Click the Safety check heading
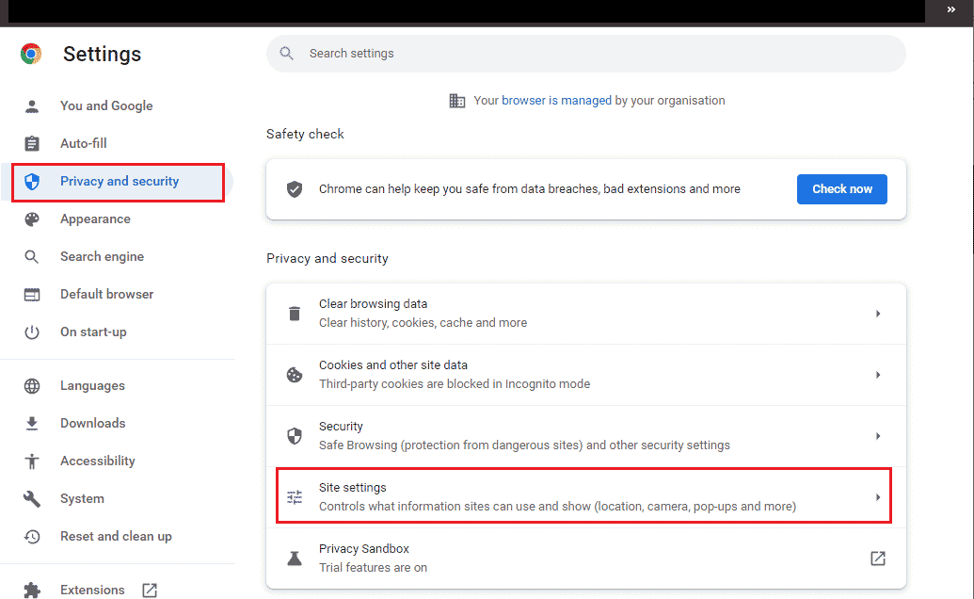 (x=305, y=135)
